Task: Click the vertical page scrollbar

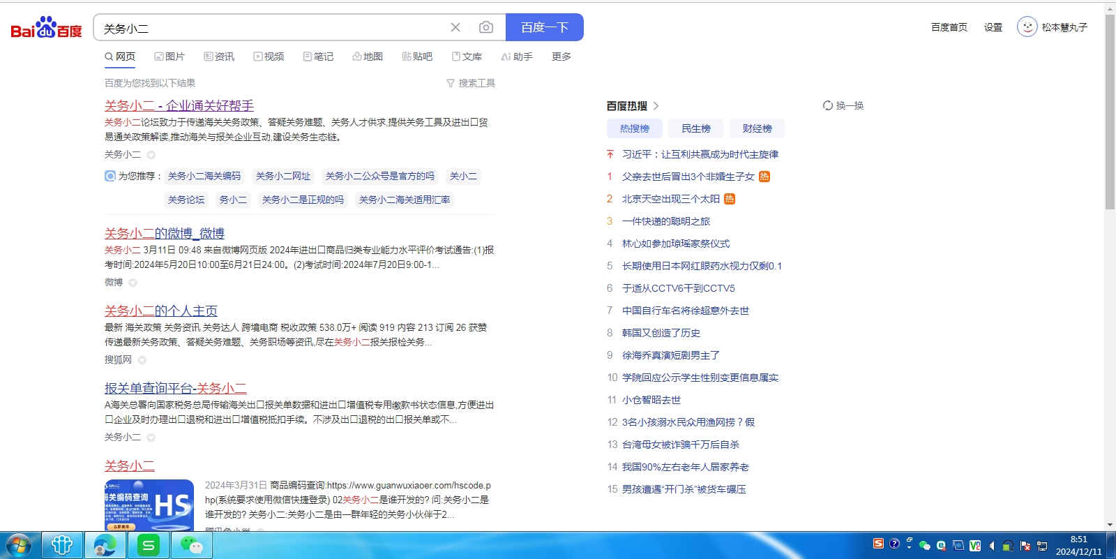Action: click(x=1110, y=112)
